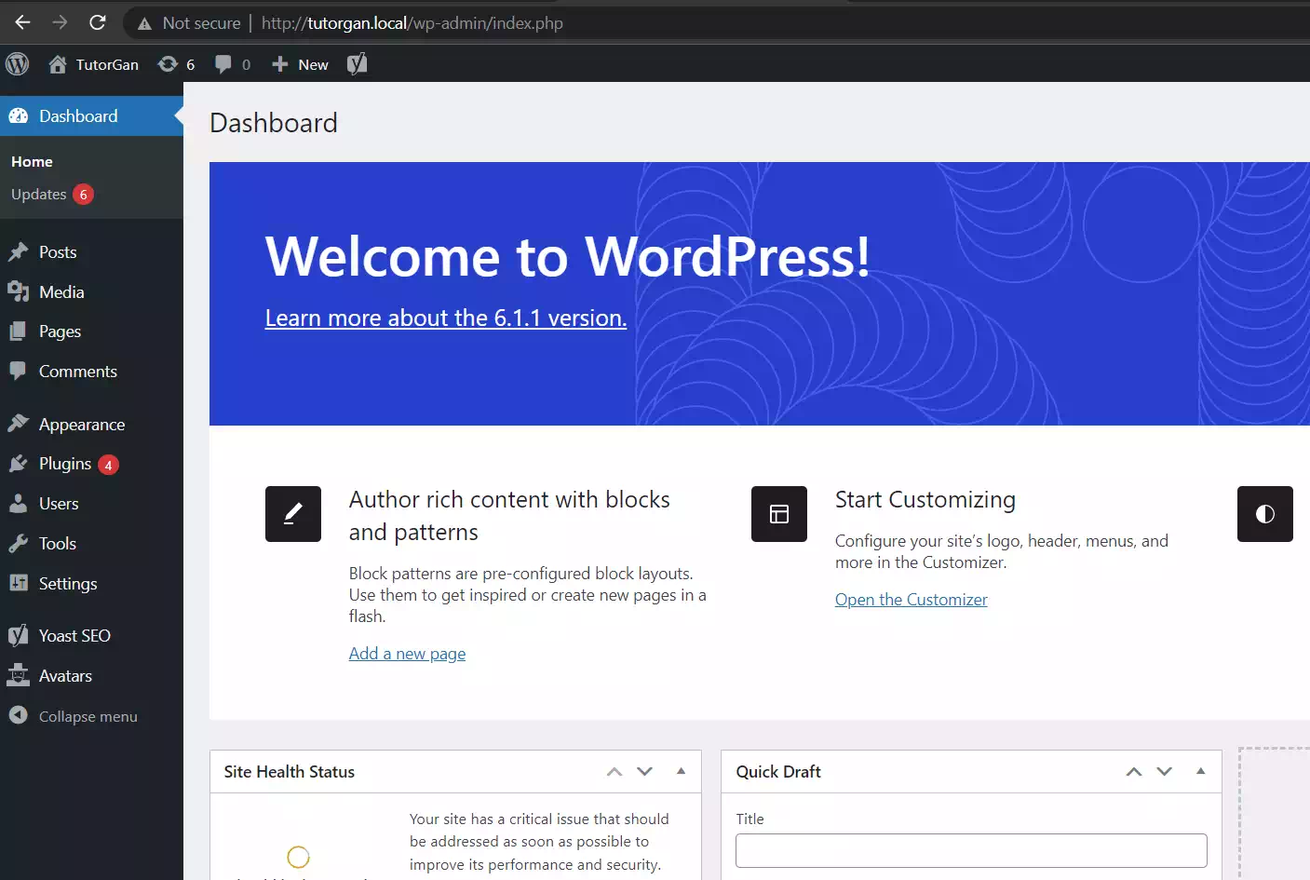Open the Appearance menu label

pyautogui.click(x=82, y=425)
